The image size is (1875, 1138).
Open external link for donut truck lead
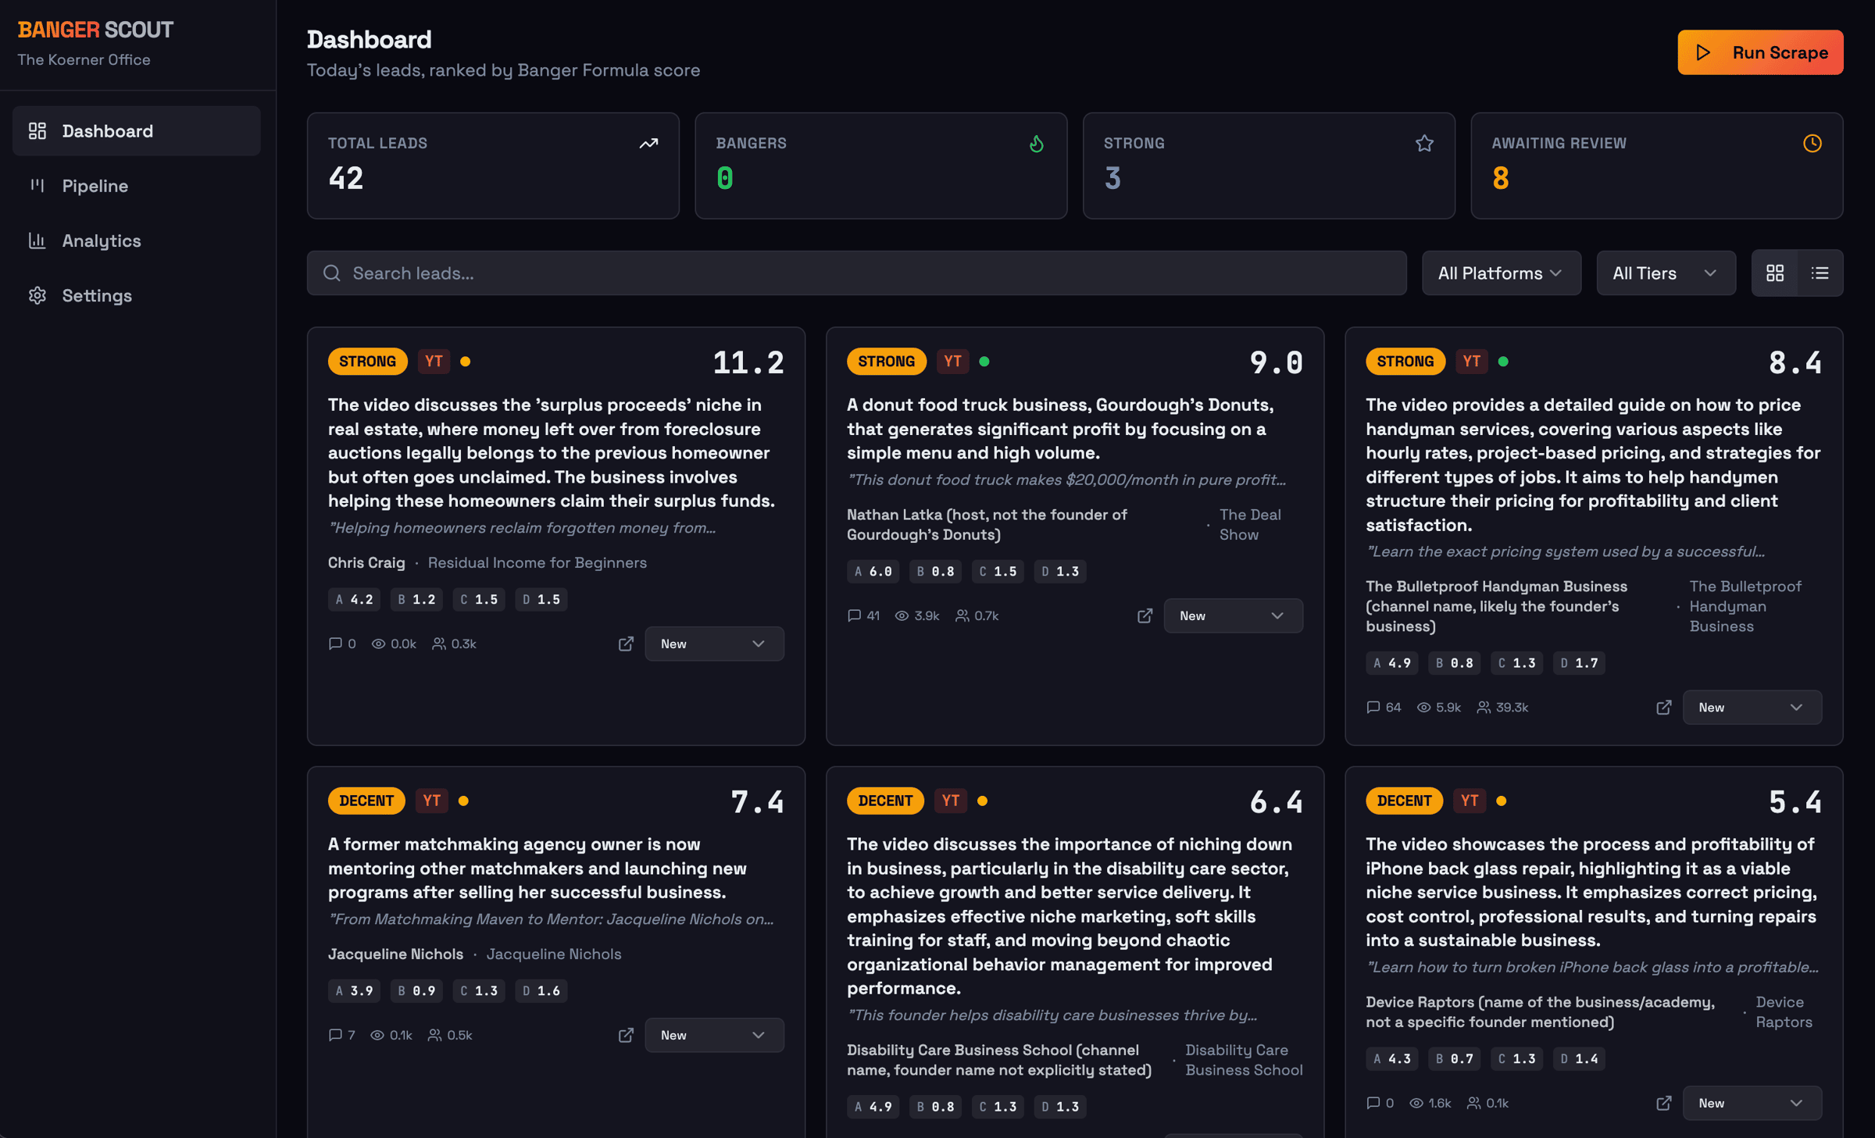1145,615
